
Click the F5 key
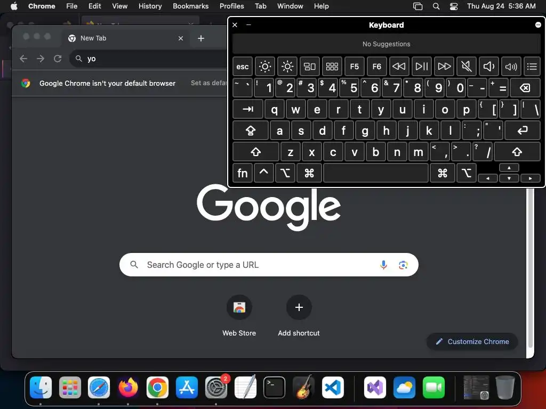(354, 67)
